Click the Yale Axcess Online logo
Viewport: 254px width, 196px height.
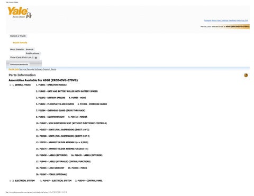[20, 13]
